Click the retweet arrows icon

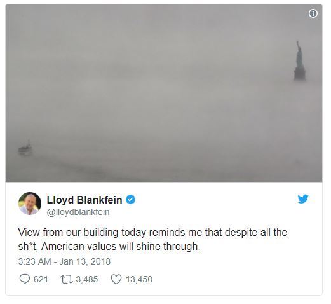(67, 279)
